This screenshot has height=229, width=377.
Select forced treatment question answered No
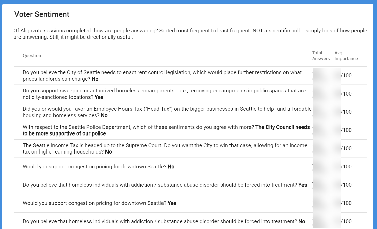164,221
